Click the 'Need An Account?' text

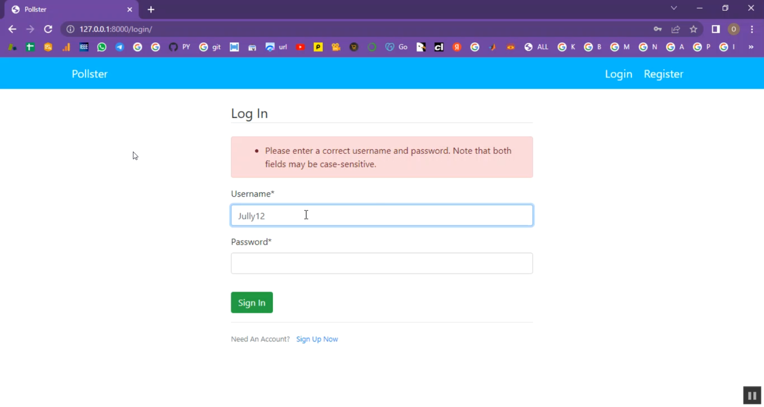click(x=260, y=339)
